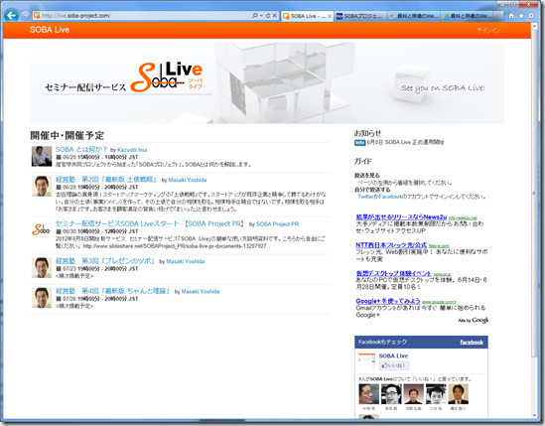
Task: Go back with the browser back arrow
Action: [12, 15]
